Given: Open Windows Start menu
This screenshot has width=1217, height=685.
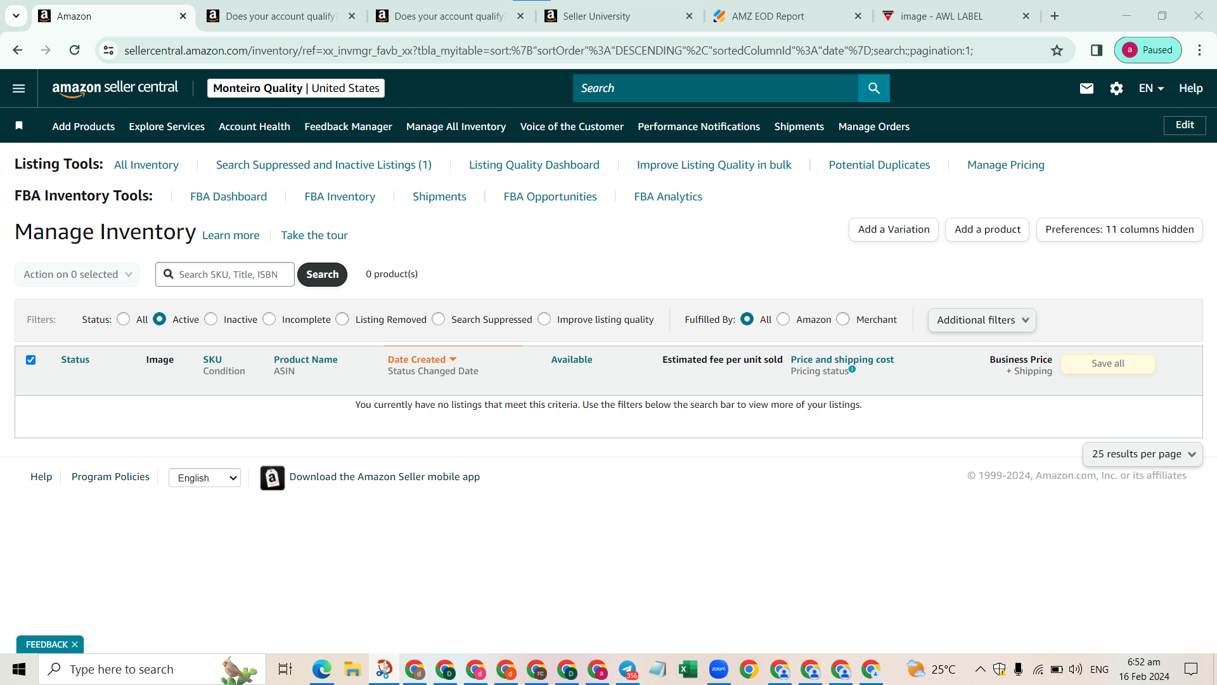Looking at the screenshot, I should 19,669.
